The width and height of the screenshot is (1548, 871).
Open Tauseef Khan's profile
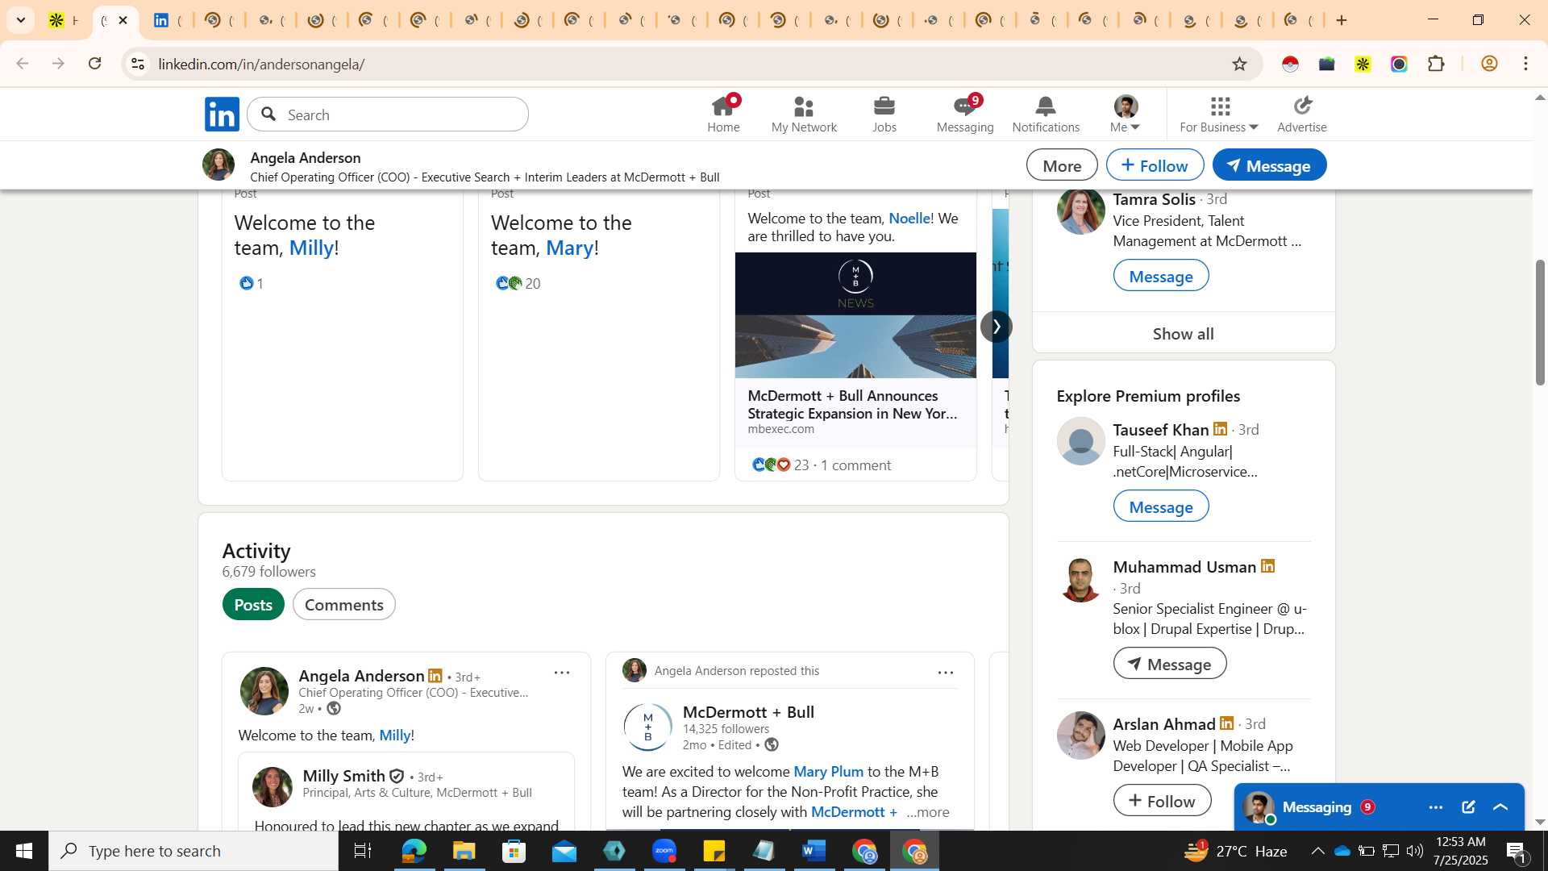pyautogui.click(x=1160, y=429)
